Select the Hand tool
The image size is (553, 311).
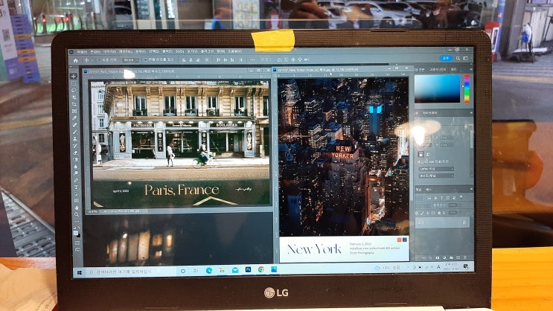[x=77, y=208]
